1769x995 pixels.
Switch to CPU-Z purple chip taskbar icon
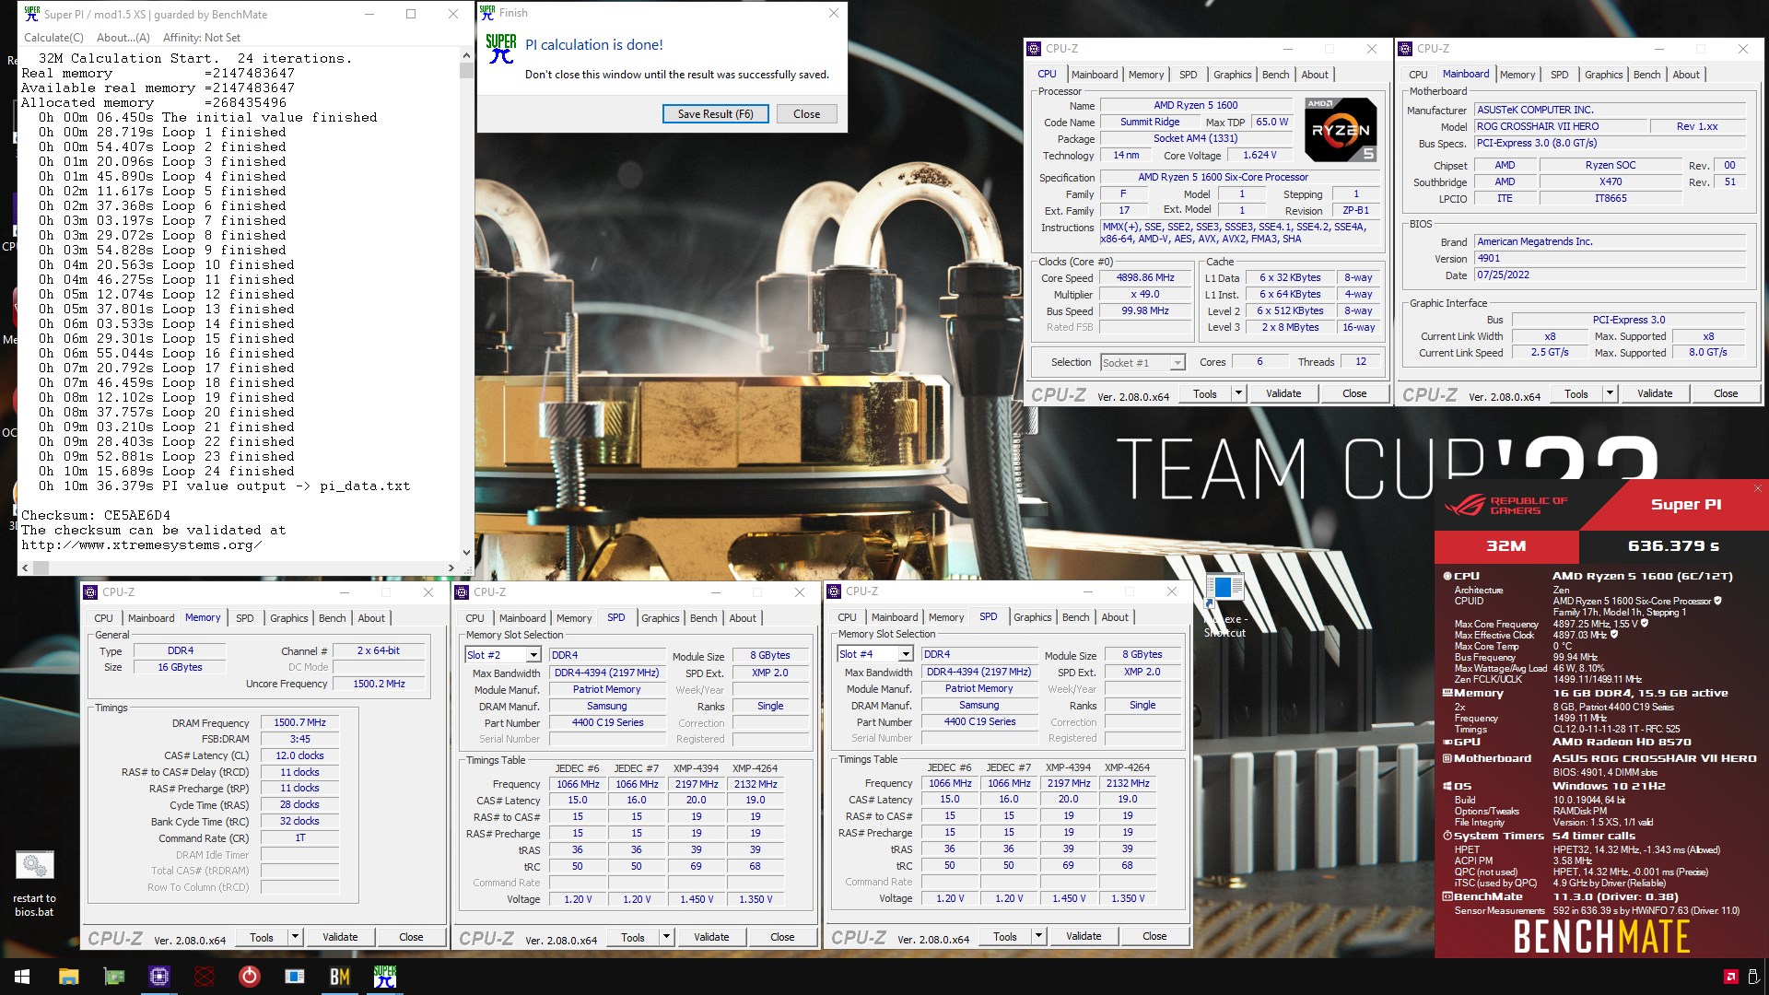(158, 977)
